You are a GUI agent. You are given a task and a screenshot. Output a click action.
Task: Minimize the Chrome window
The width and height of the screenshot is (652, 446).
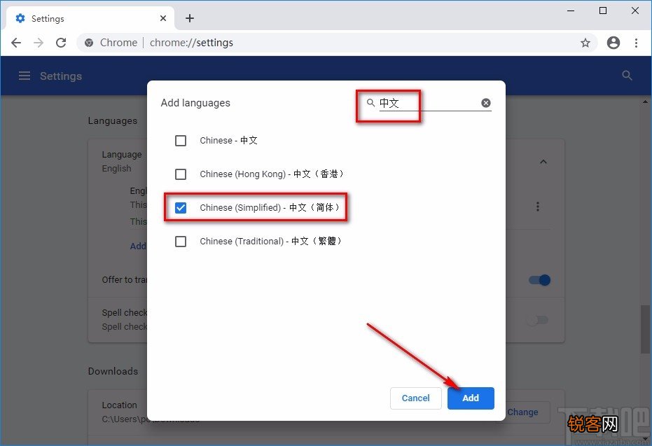click(x=571, y=11)
